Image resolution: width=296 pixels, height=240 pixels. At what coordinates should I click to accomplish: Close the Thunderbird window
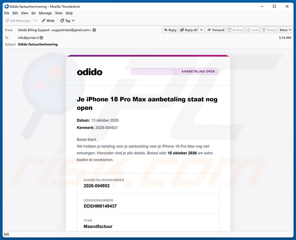pyautogui.click(x=287, y=6)
